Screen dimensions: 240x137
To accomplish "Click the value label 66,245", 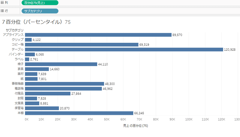I will pyautogui.click(x=139, y=113).
